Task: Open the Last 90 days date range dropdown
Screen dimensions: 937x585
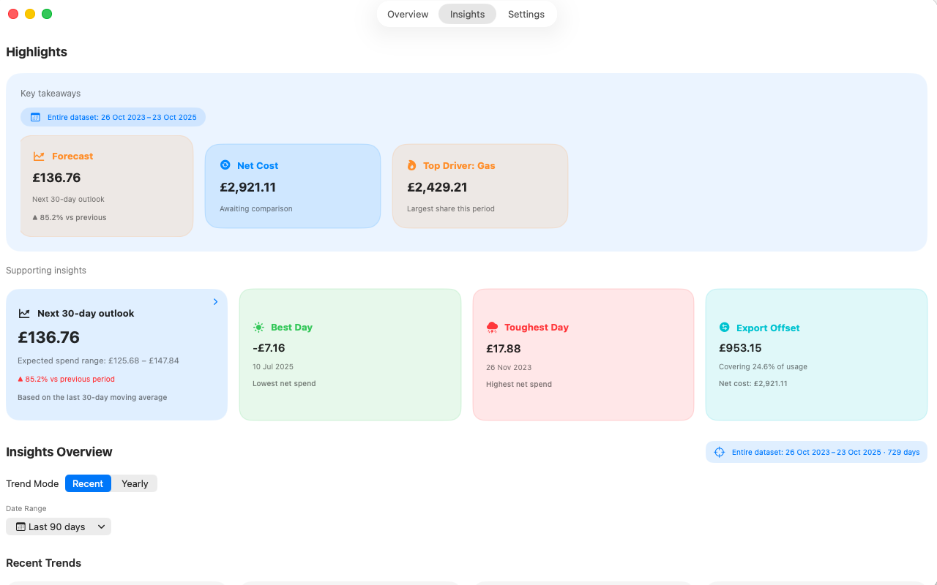Action: tap(59, 526)
